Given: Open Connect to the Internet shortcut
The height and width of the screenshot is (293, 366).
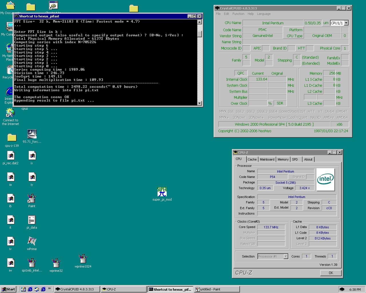Looking at the screenshot, I should 11,117.
